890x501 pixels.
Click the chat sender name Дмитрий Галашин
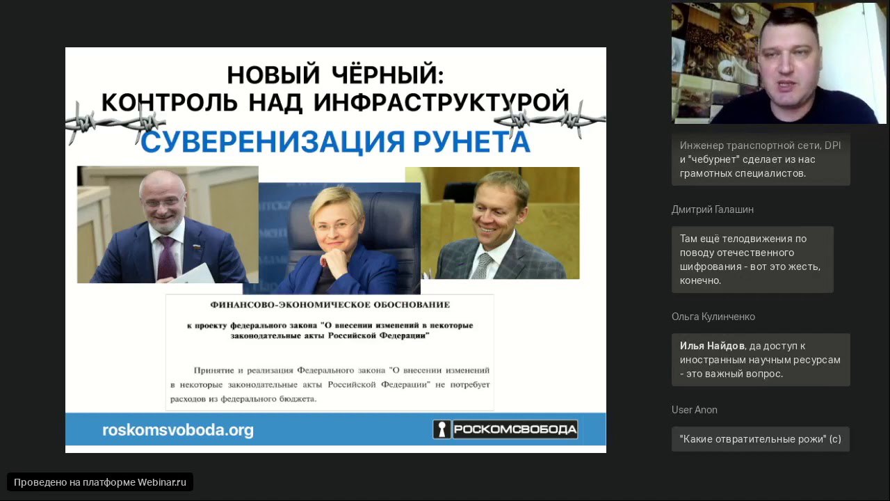(713, 209)
